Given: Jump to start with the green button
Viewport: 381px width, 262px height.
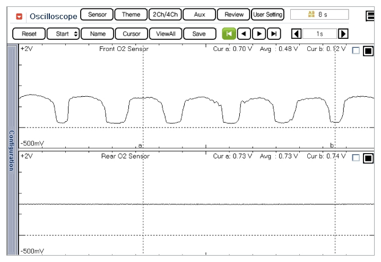Looking at the screenshot, I should [229, 33].
